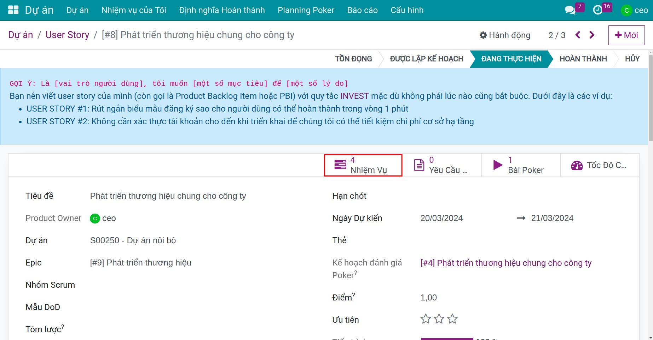The image size is (653, 340).
Task: Open the Báo cáo menu
Action: tap(363, 10)
